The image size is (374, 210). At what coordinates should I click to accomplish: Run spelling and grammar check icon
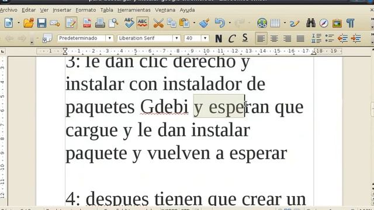(x=129, y=23)
